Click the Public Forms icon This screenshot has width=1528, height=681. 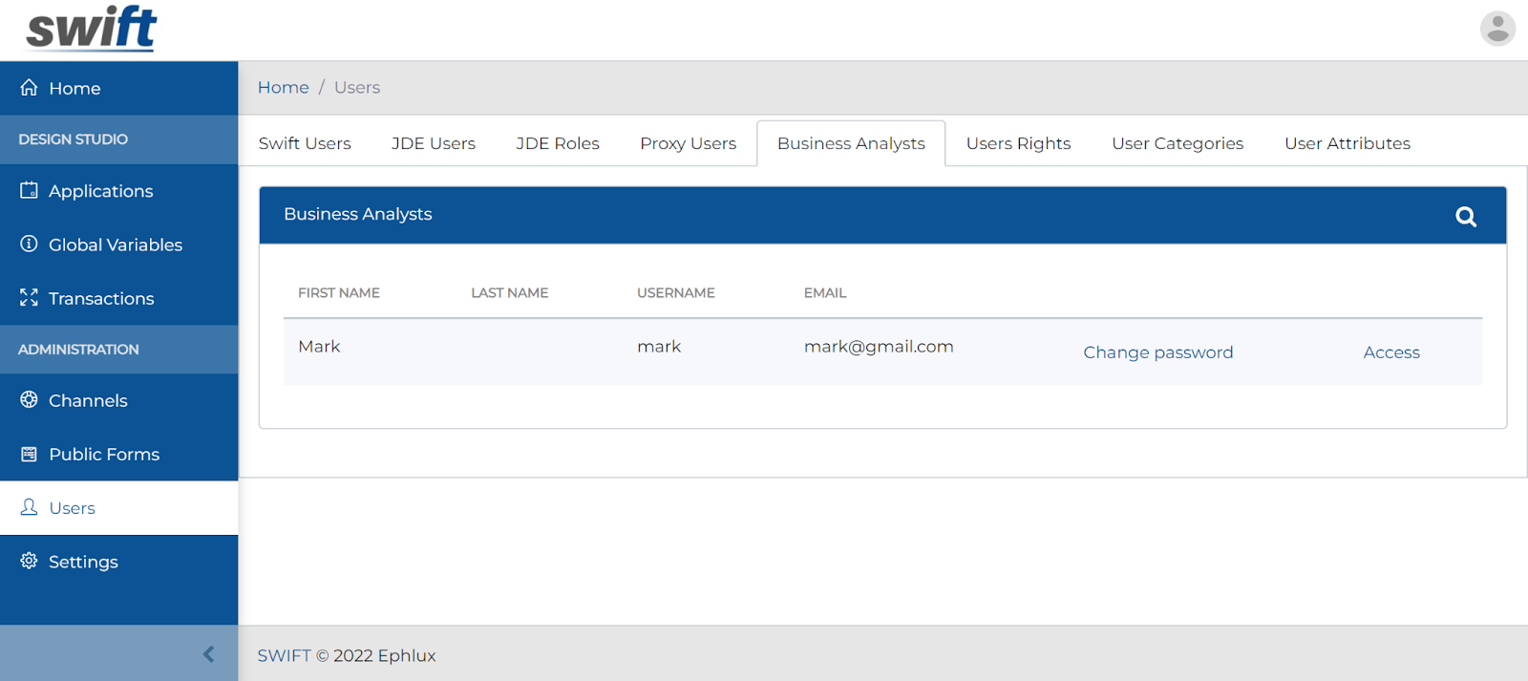point(29,454)
